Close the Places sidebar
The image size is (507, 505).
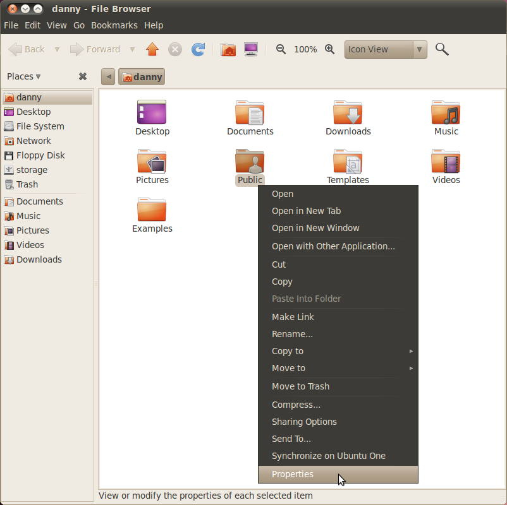(83, 76)
